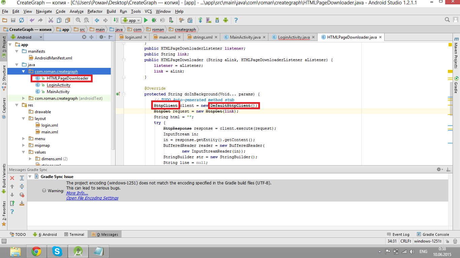Image resolution: width=460 pixels, height=258 pixels.
Task: Open the SDK Manager download android icon
Action: [217, 20]
